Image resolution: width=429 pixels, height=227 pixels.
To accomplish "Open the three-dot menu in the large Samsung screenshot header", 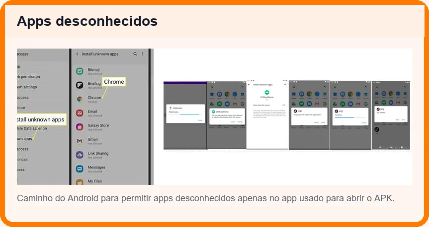I will tap(142, 54).
